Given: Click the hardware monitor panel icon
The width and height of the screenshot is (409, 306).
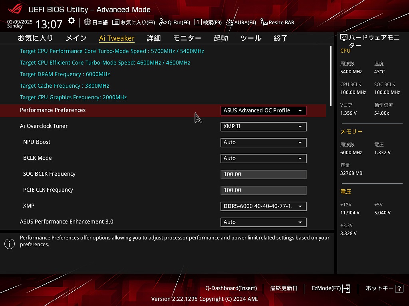Looking at the screenshot, I should pyautogui.click(x=344, y=38).
